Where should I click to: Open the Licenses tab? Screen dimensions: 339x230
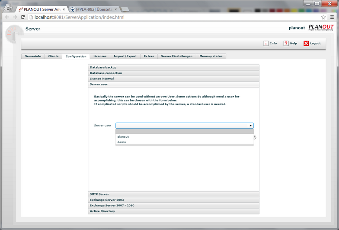click(x=100, y=56)
